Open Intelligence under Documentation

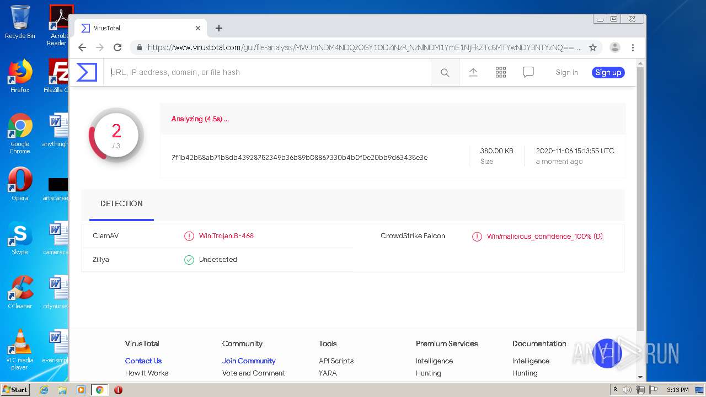point(531,361)
